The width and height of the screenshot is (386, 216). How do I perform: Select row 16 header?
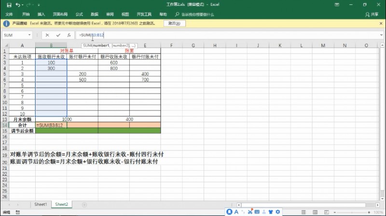(x=5, y=136)
